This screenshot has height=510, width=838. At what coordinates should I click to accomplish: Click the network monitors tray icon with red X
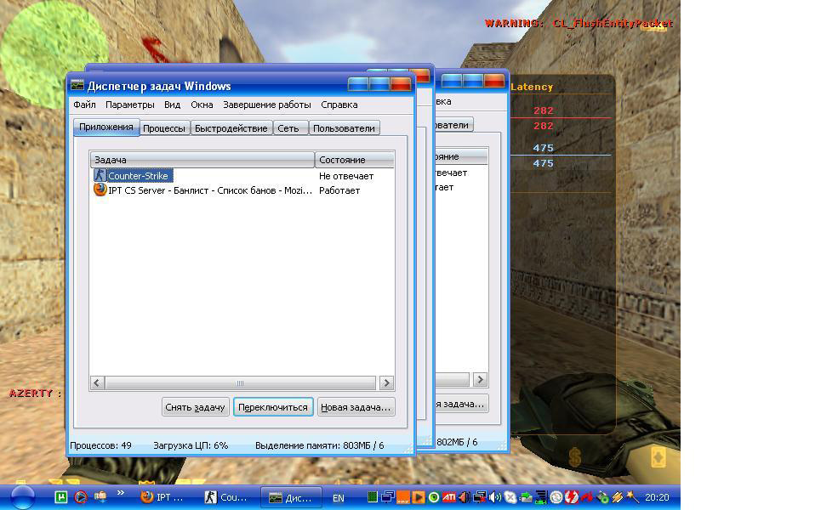479,497
